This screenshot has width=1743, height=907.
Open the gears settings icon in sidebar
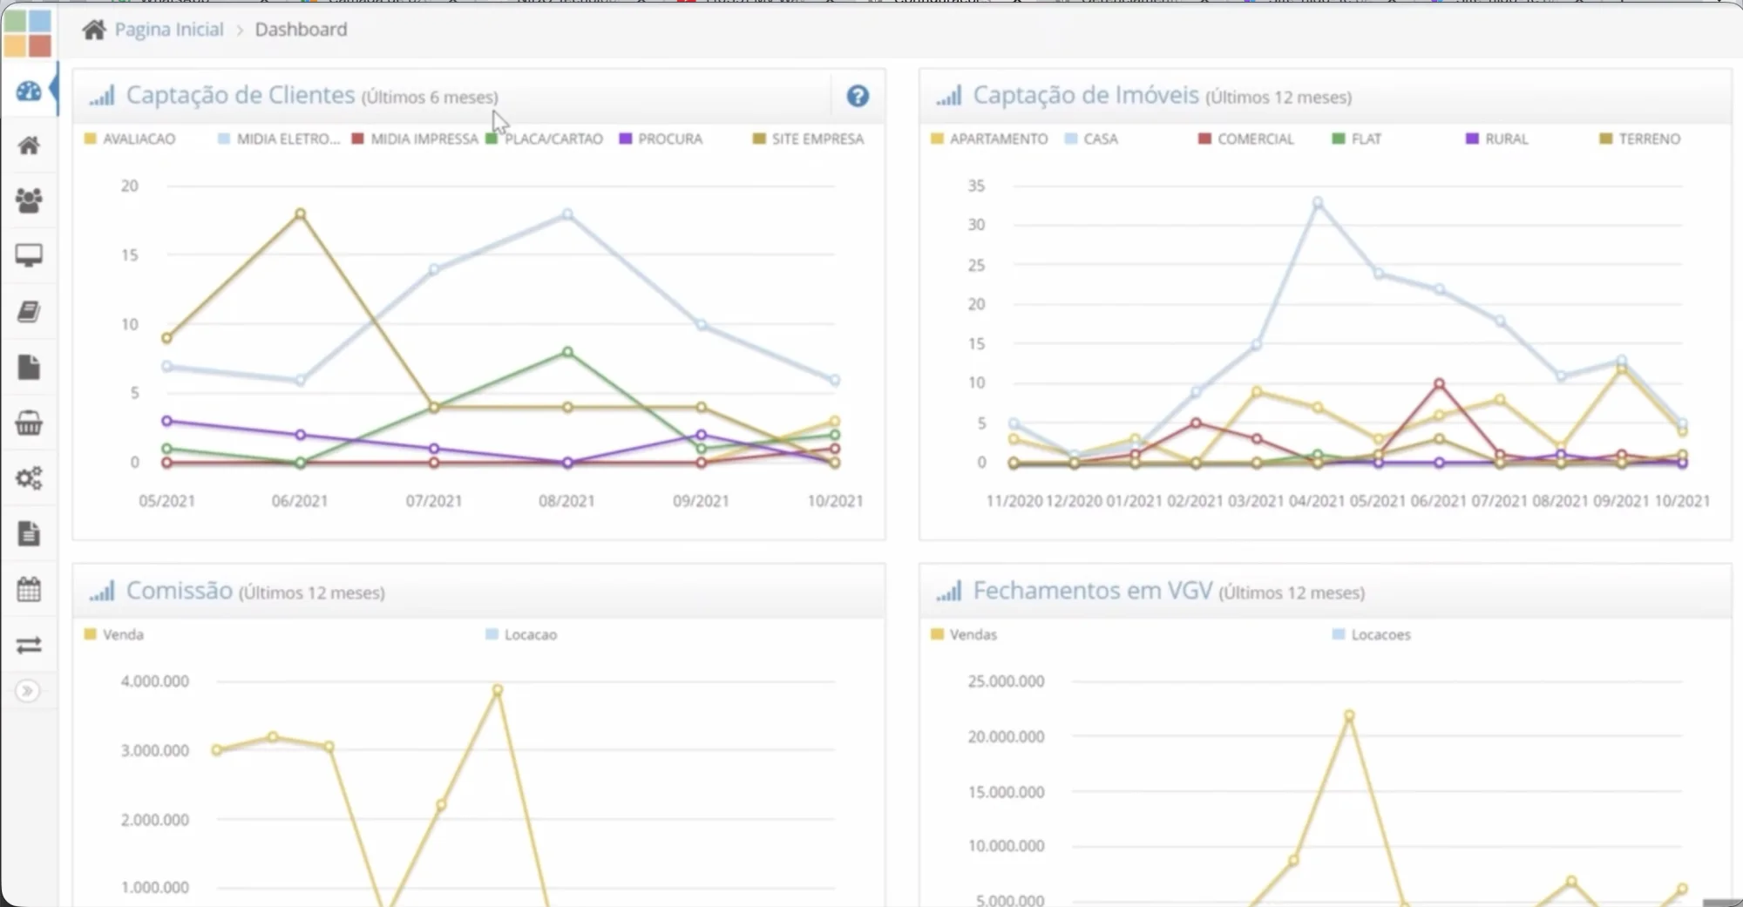(x=29, y=477)
